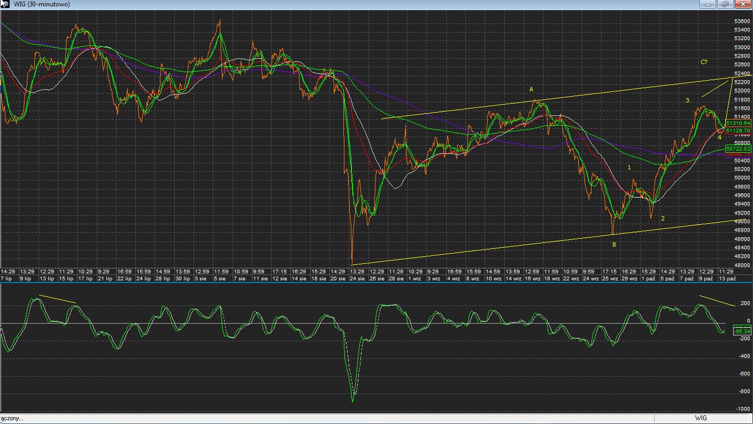
Task: Click the '13 paź' date on time axis
Action: coord(727,278)
